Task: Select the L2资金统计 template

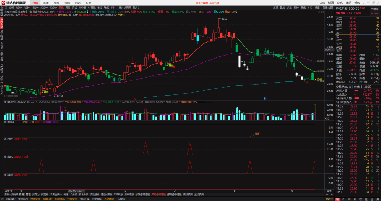Action: pyautogui.click(x=56, y=195)
